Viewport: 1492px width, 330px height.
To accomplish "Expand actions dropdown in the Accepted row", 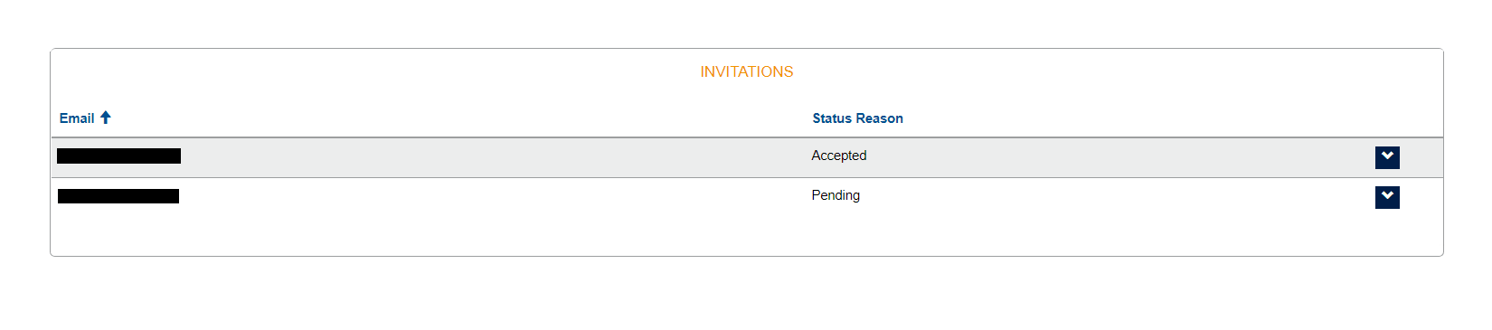I will [x=1387, y=157].
